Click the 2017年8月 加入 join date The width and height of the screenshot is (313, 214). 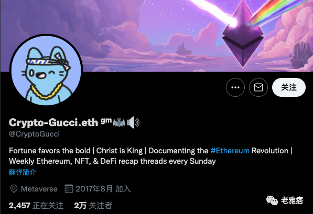point(103,189)
